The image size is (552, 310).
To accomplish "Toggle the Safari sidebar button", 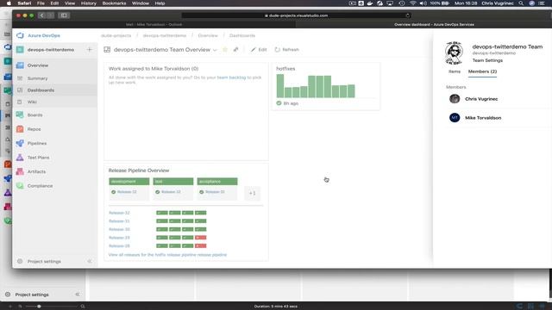I will (64, 15).
